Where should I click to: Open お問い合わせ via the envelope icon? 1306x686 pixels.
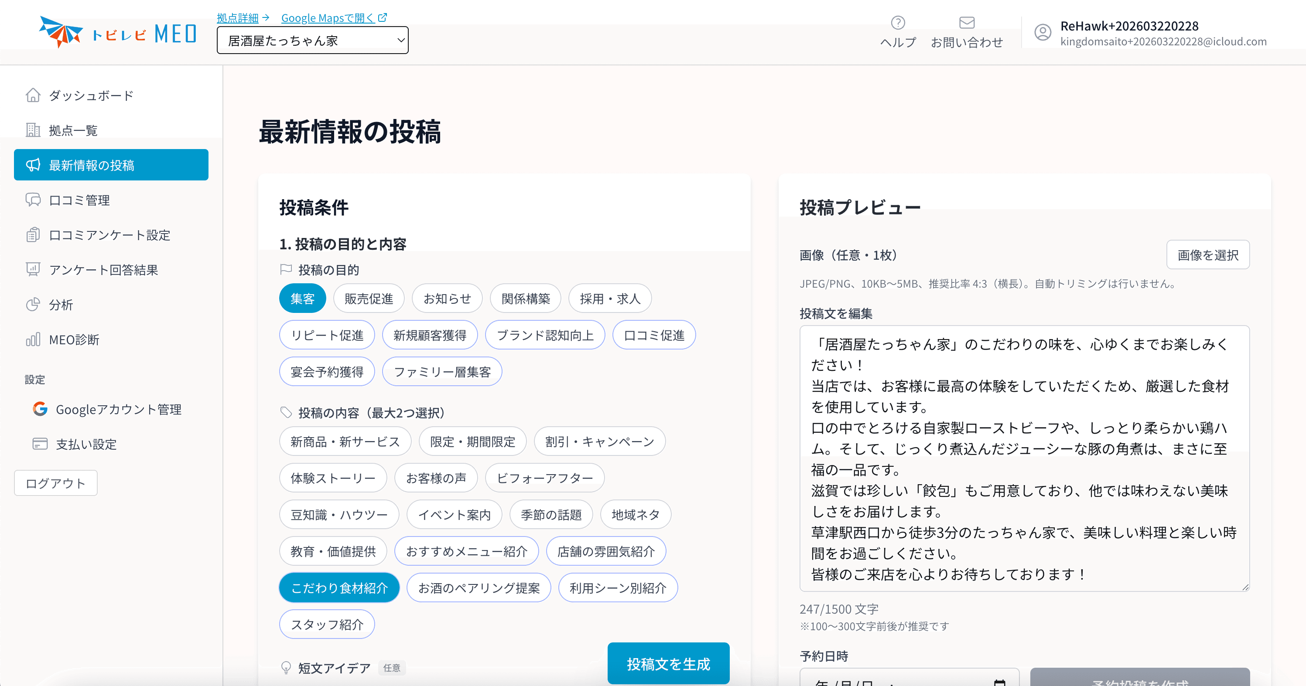click(966, 22)
